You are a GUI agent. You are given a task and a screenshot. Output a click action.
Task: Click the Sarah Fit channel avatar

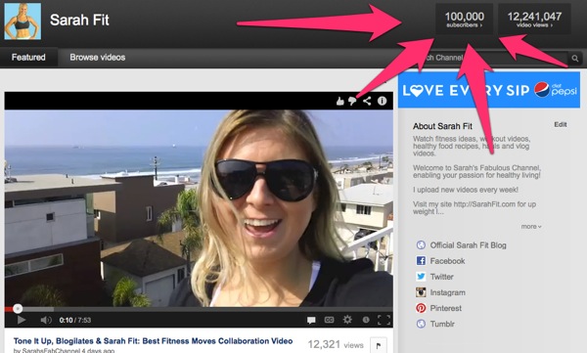click(x=23, y=22)
